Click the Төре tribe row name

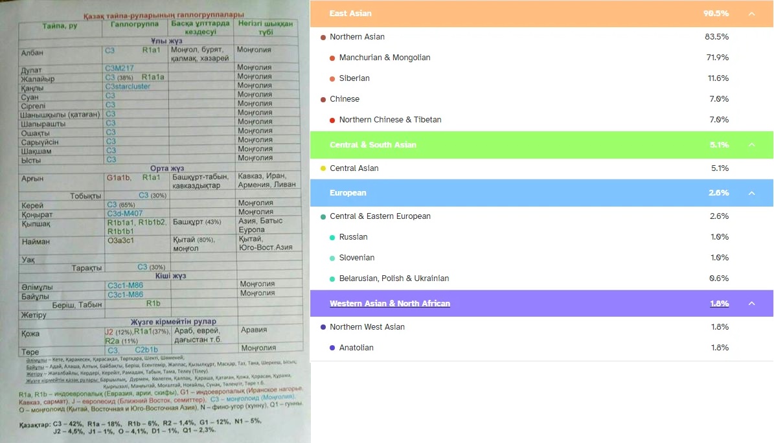(30, 352)
